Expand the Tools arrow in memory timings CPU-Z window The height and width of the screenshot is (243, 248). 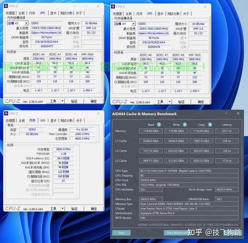coord(62,208)
